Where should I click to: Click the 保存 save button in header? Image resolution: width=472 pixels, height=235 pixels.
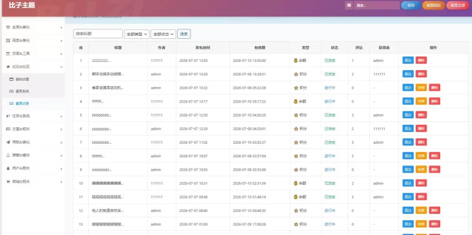[x=411, y=5]
